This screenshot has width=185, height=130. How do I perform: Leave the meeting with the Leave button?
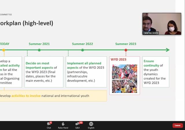pyautogui.click(x=177, y=125)
